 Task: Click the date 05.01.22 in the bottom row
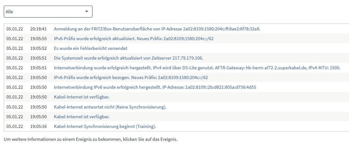(x=15, y=126)
